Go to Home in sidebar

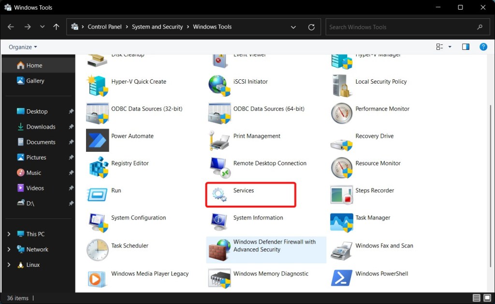[38, 65]
